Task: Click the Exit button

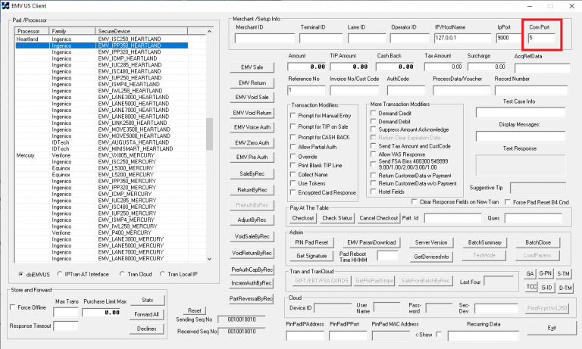Action: click(x=551, y=328)
